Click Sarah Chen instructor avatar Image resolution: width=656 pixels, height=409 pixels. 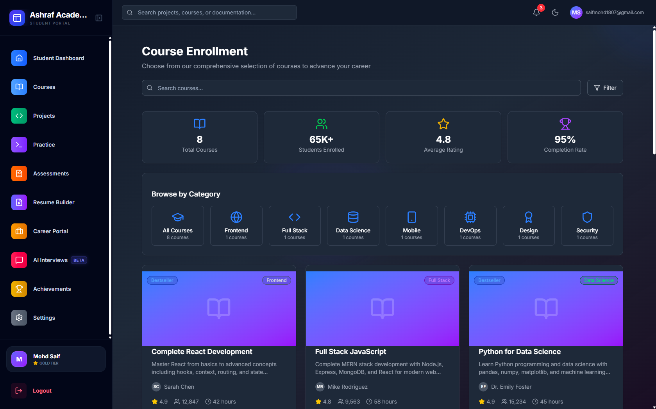click(156, 387)
